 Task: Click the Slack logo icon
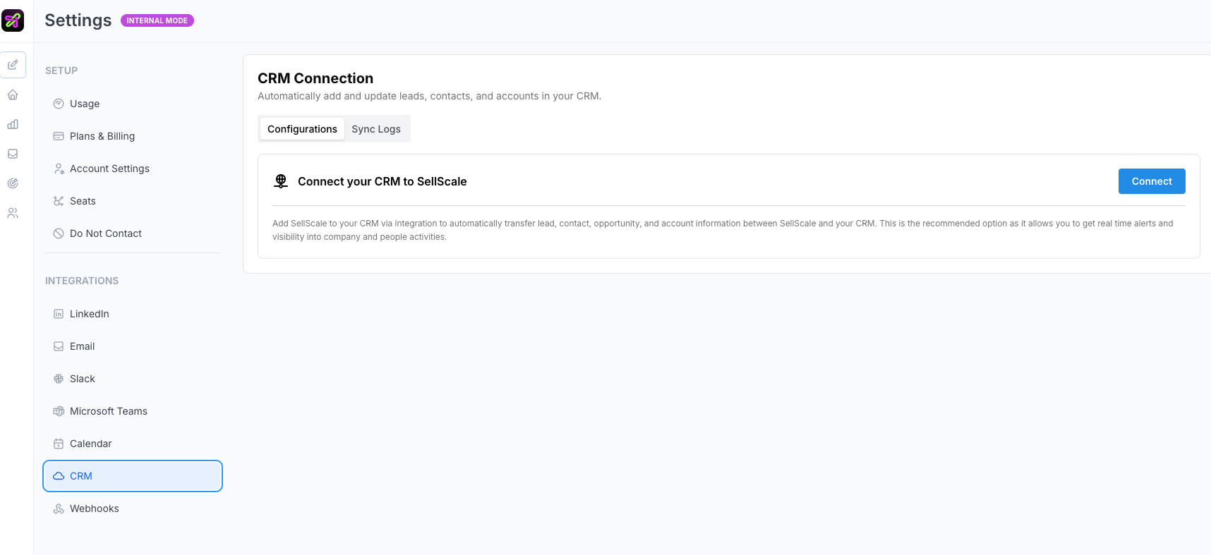(59, 379)
